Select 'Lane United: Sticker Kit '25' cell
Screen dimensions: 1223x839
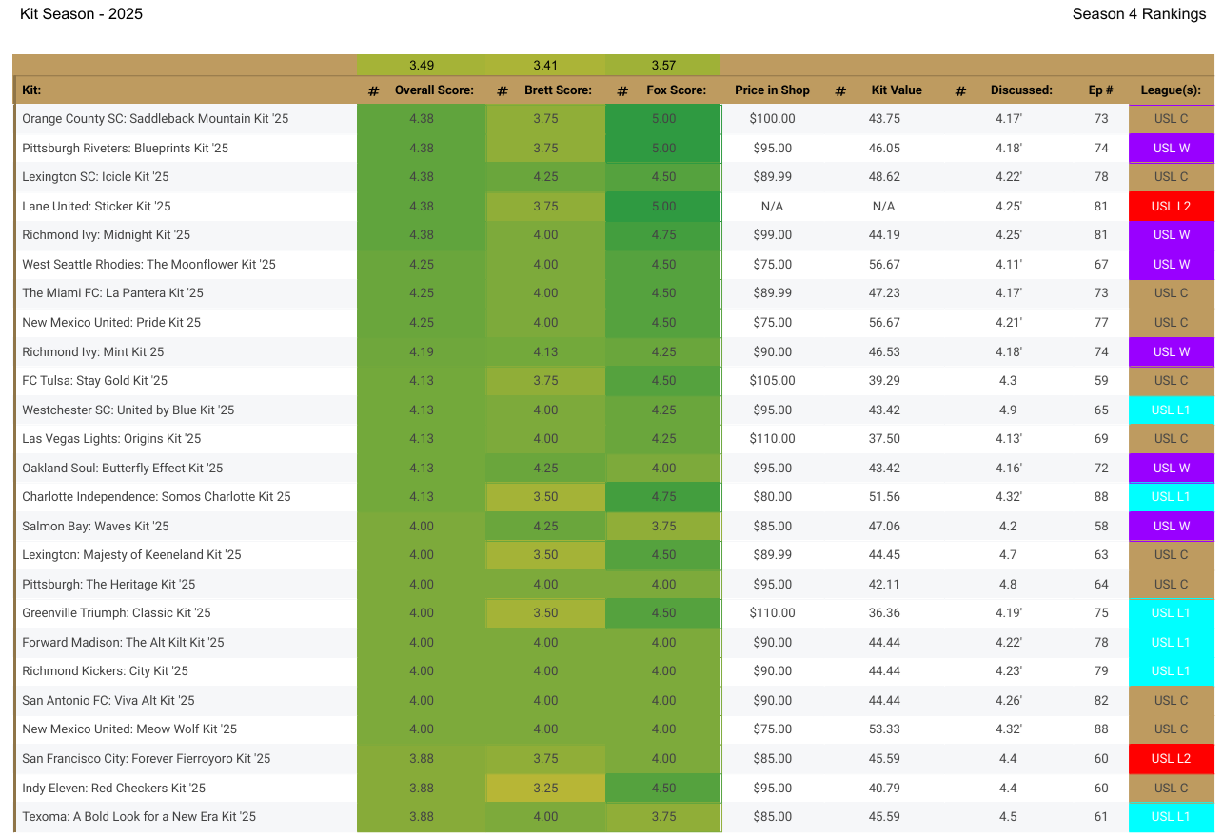pyautogui.click(x=187, y=207)
